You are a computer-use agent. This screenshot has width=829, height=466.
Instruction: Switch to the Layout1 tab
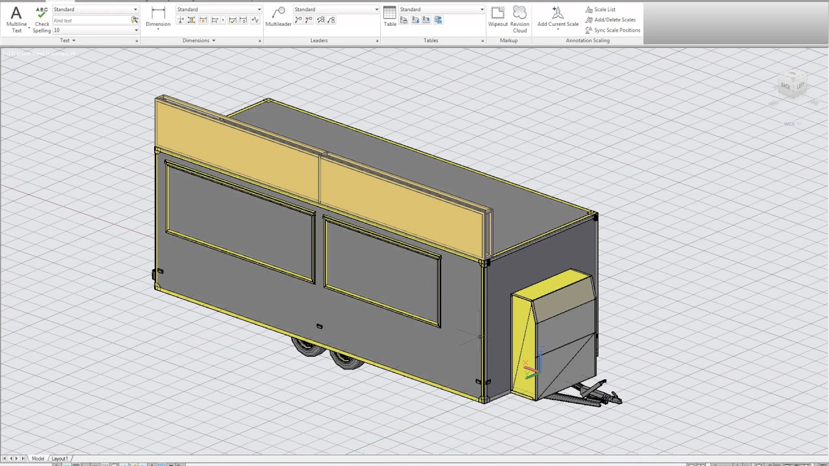[60, 458]
